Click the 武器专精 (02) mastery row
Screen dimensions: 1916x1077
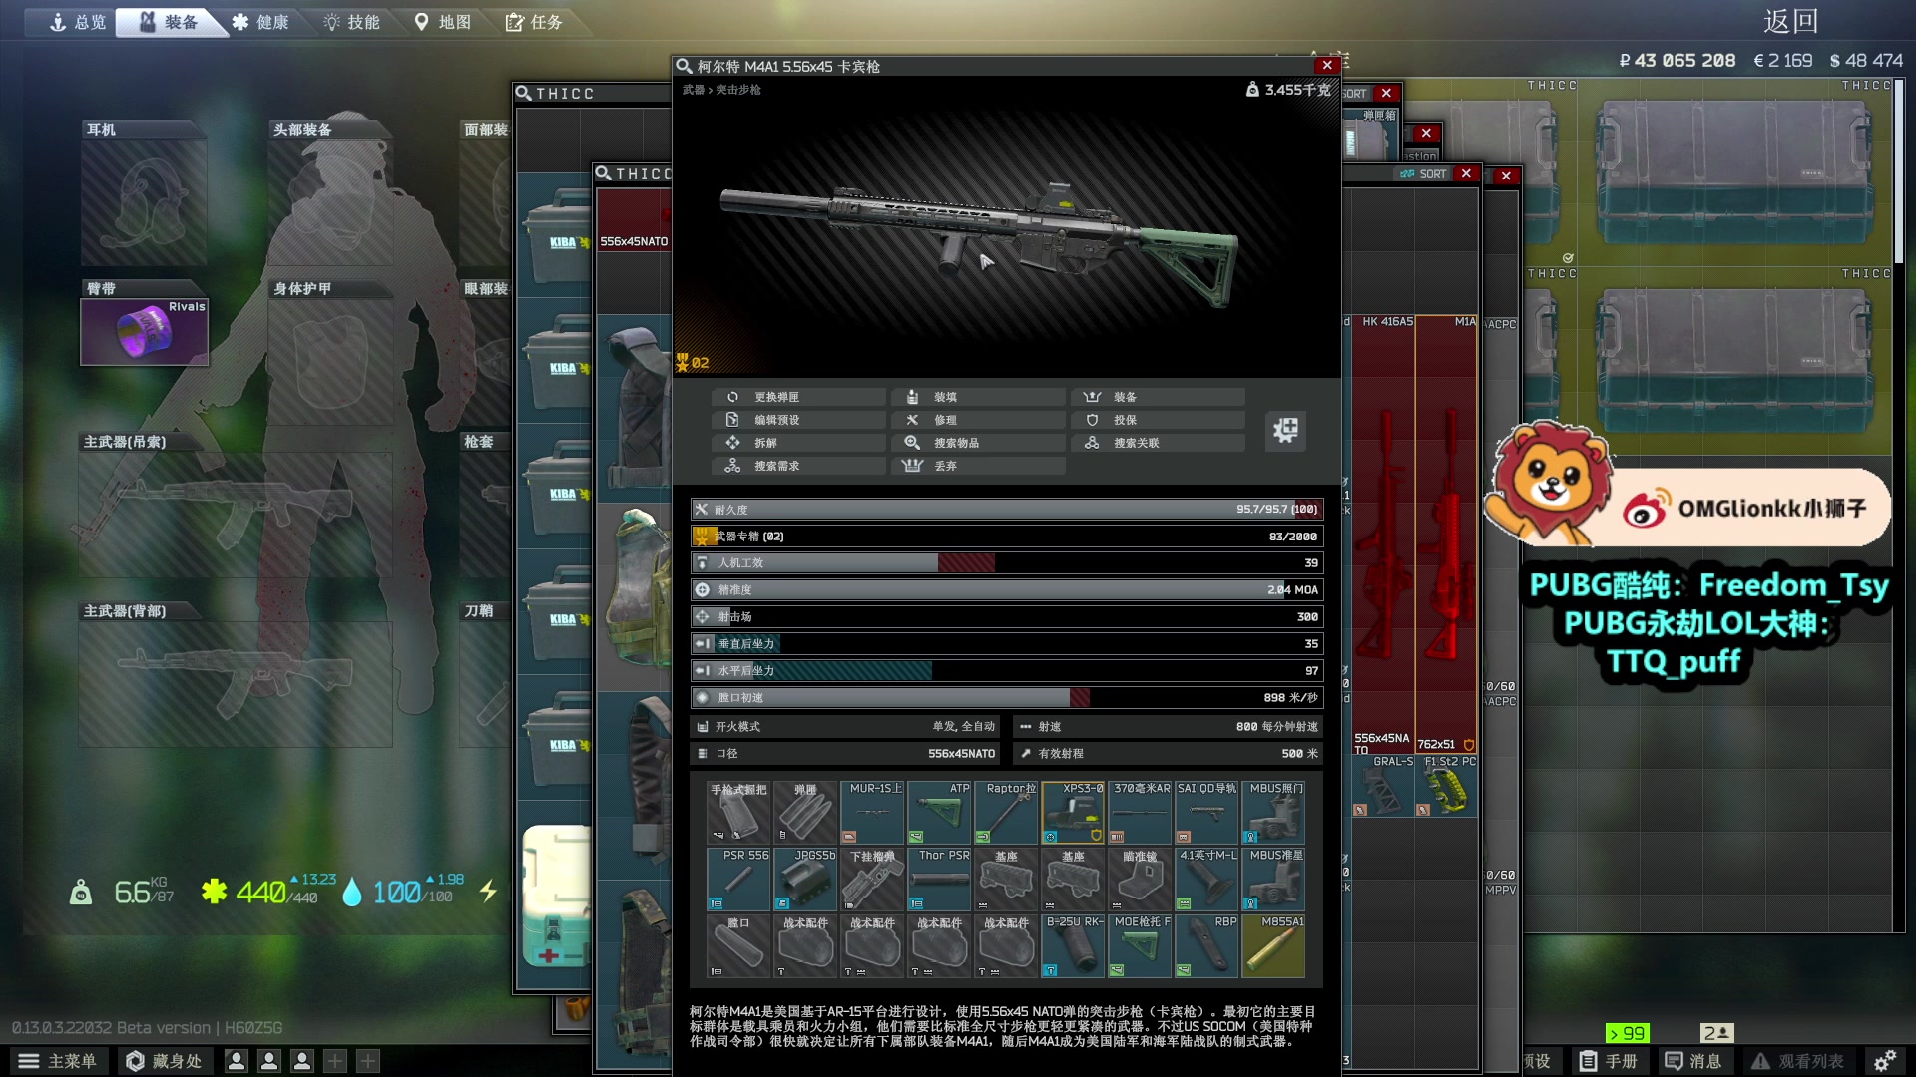1007,537
